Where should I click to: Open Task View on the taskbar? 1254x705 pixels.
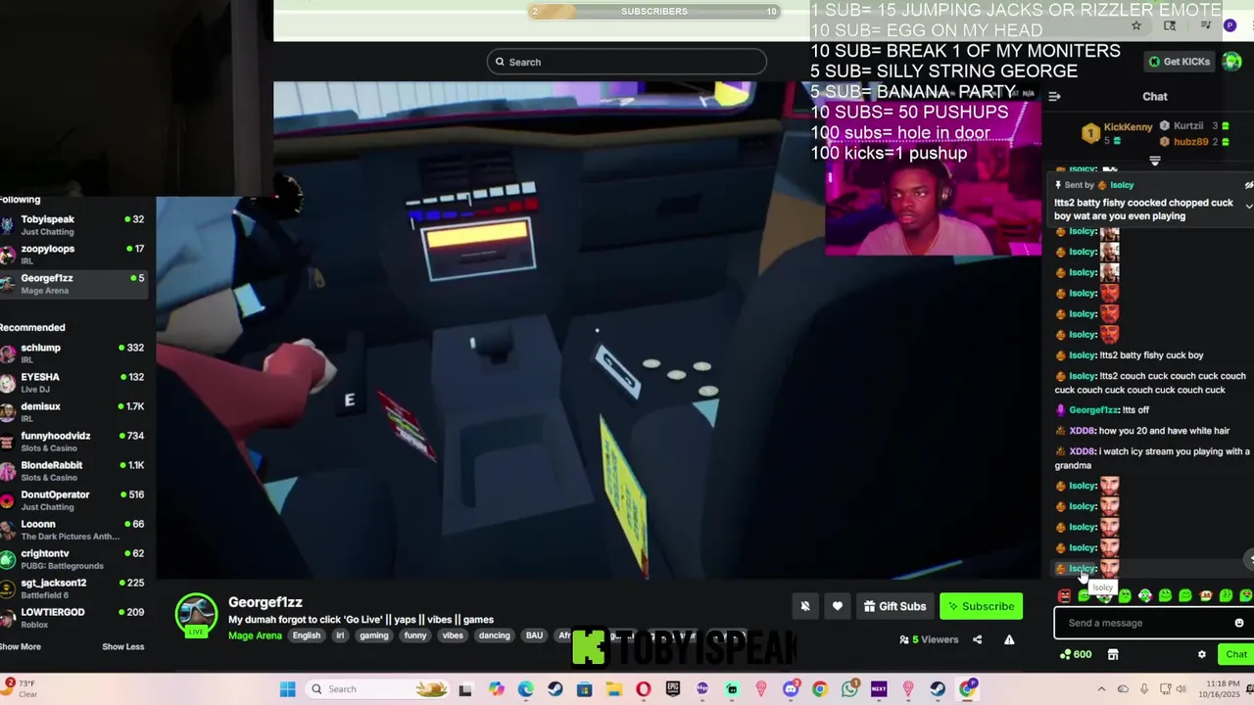tap(465, 689)
